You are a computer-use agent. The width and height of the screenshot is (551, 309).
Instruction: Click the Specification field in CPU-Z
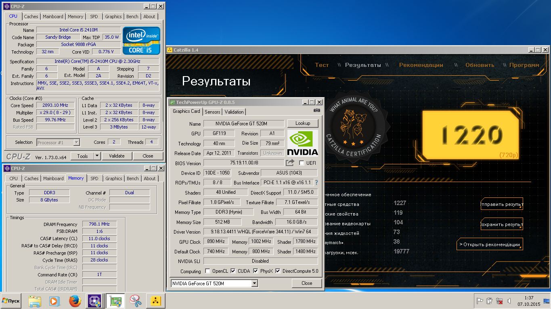point(98,61)
